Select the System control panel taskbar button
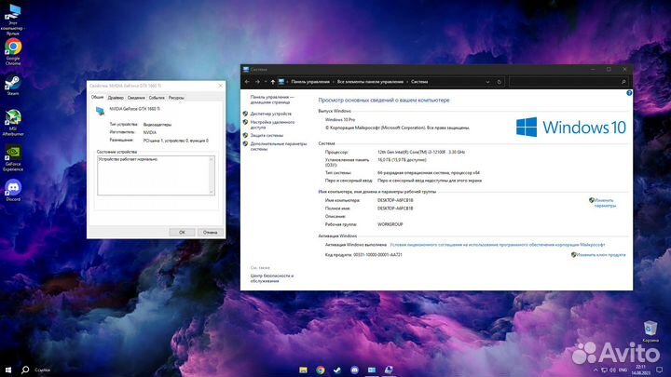This screenshot has width=671, height=377. 372,370
